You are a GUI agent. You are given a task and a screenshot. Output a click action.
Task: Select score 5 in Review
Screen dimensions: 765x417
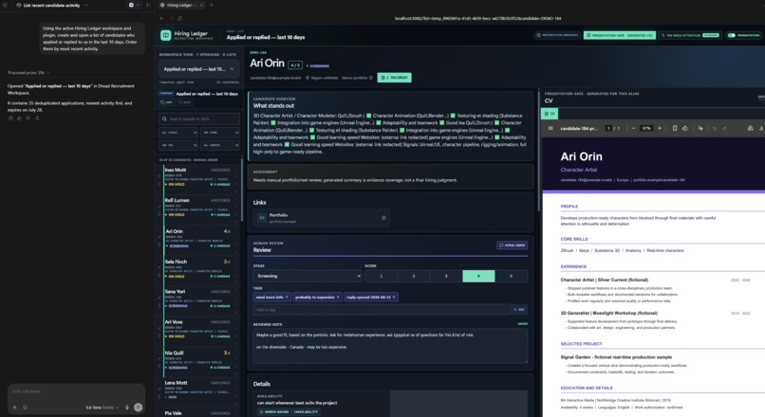(512, 276)
